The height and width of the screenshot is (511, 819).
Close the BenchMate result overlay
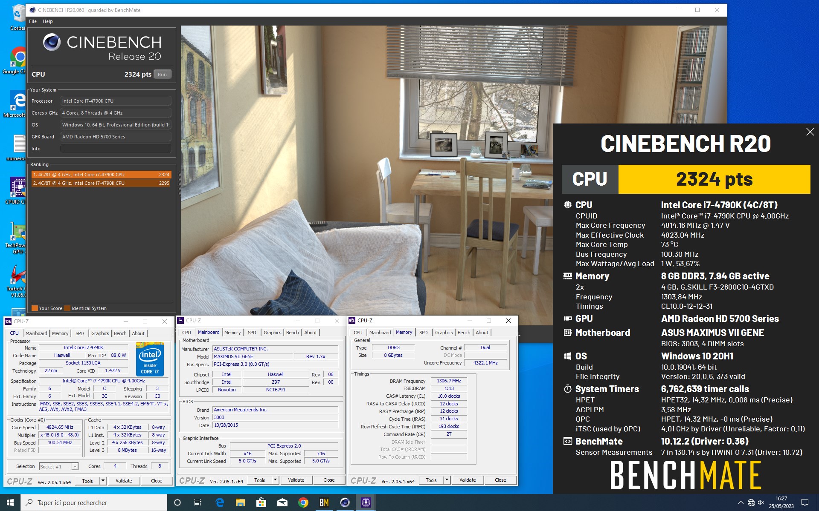pyautogui.click(x=810, y=132)
